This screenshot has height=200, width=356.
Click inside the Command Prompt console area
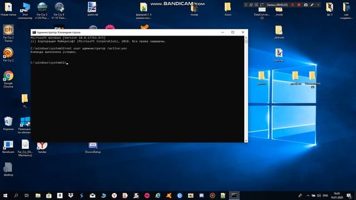(x=137, y=89)
